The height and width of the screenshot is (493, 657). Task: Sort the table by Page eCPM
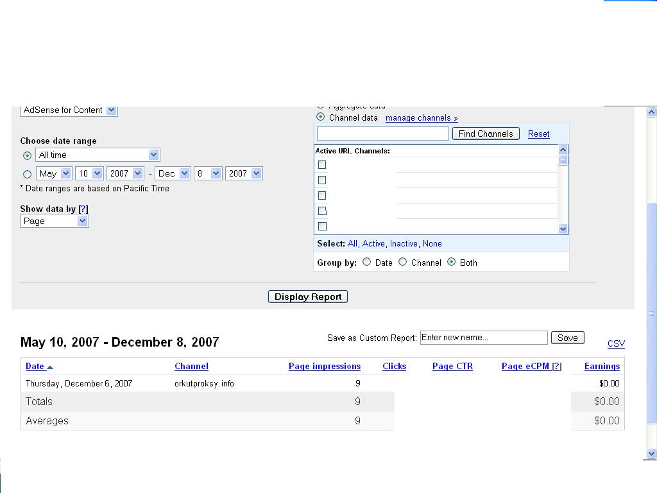pos(525,366)
